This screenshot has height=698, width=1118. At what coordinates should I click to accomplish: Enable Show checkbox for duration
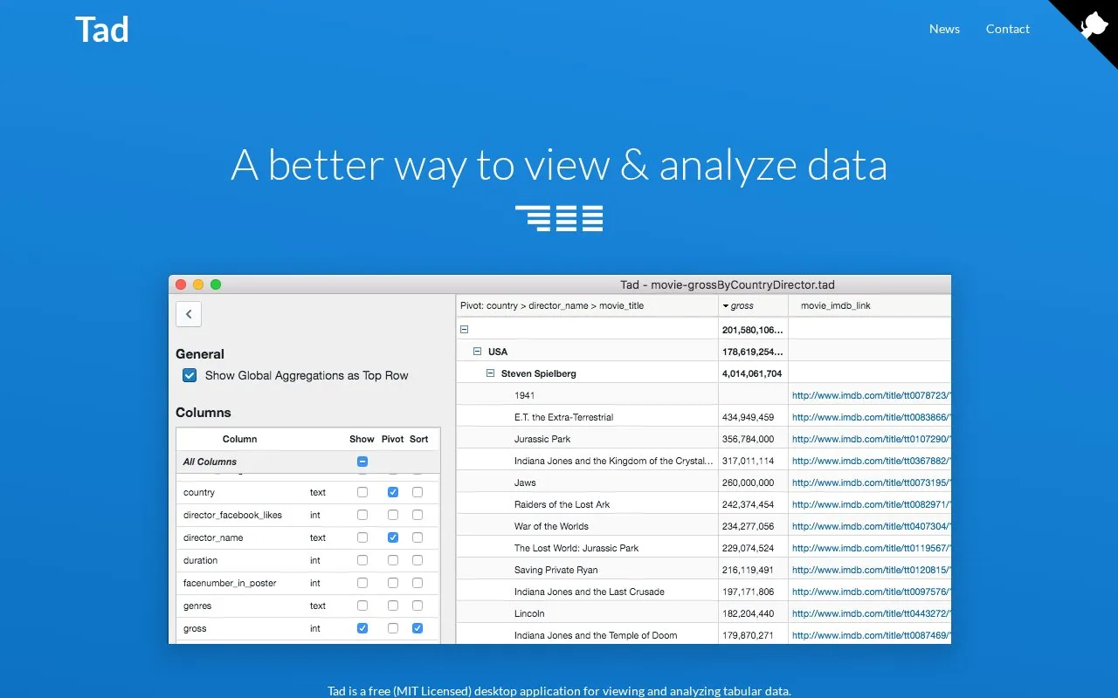pyautogui.click(x=362, y=560)
